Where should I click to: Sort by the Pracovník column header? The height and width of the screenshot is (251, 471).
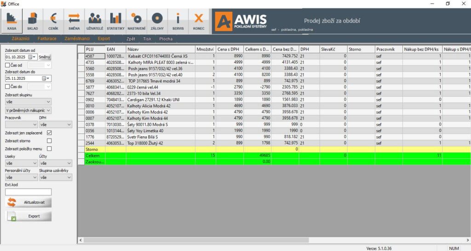[x=389, y=50]
